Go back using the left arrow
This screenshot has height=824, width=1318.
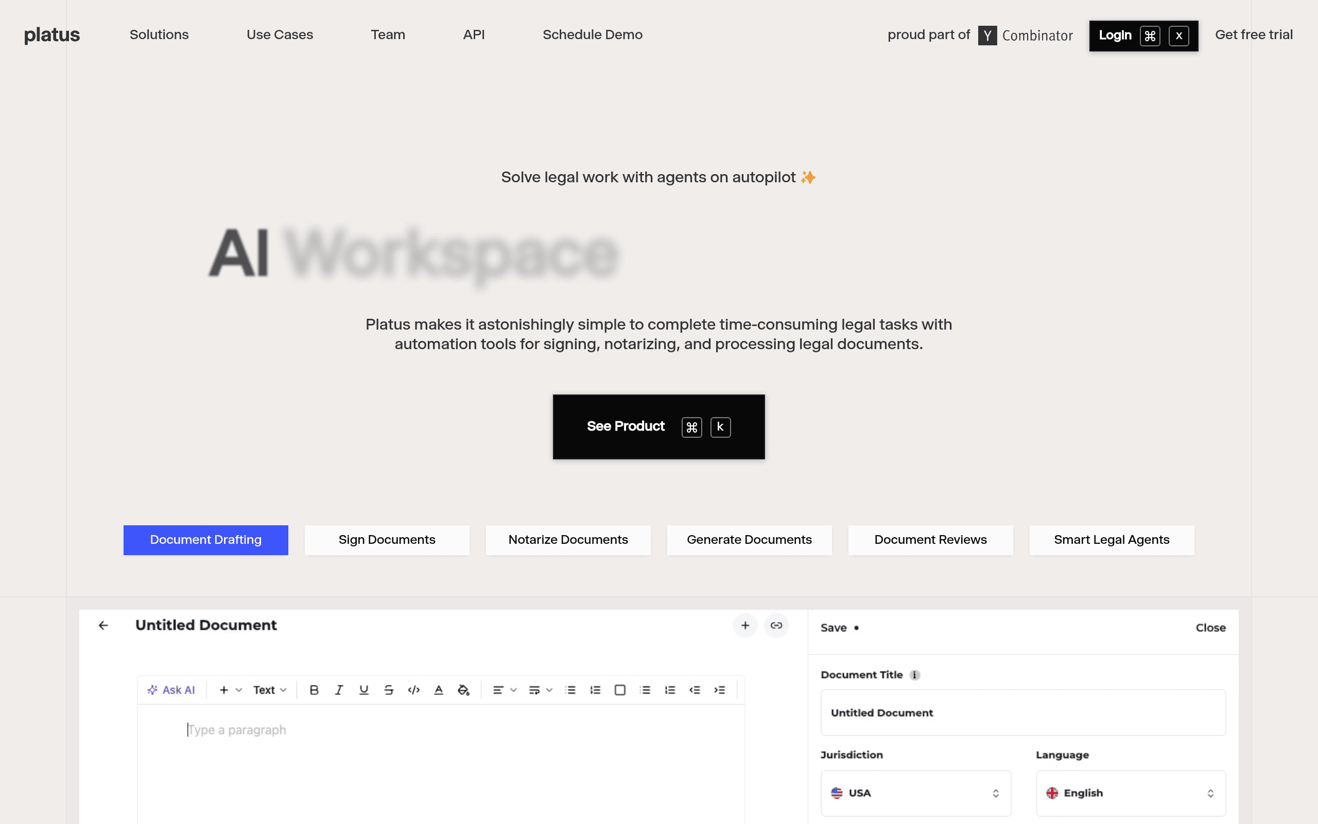click(x=103, y=625)
